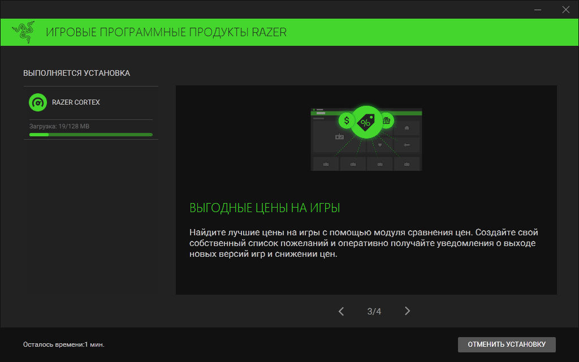This screenshot has width=579, height=362.
Task: Click the discount percent tag icon
Action: 366,122
